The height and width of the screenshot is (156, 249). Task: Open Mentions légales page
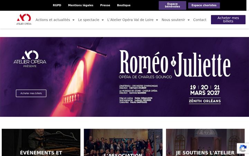pyautogui.click(x=81, y=5)
